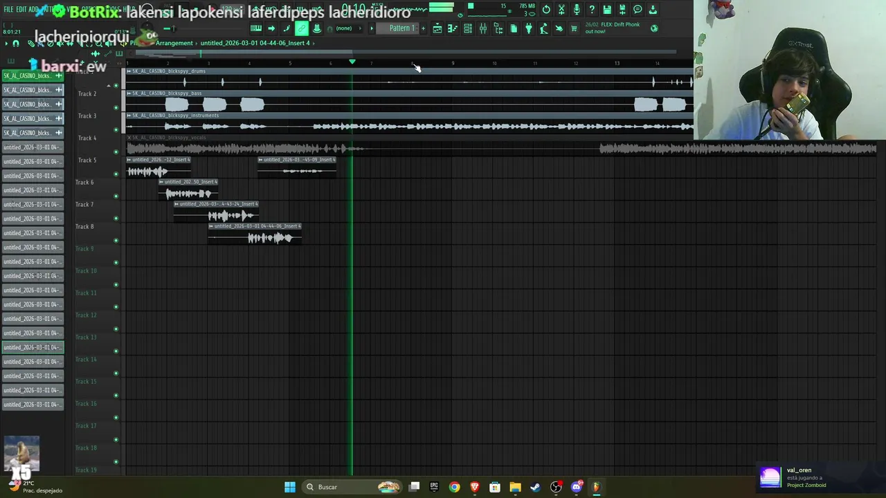
Task: Toggle mute dot for Track 7
Action: (116, 218)
